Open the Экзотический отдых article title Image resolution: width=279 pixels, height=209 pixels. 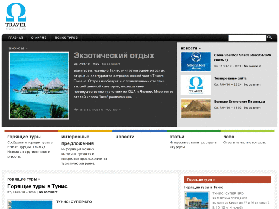(114, 56)
